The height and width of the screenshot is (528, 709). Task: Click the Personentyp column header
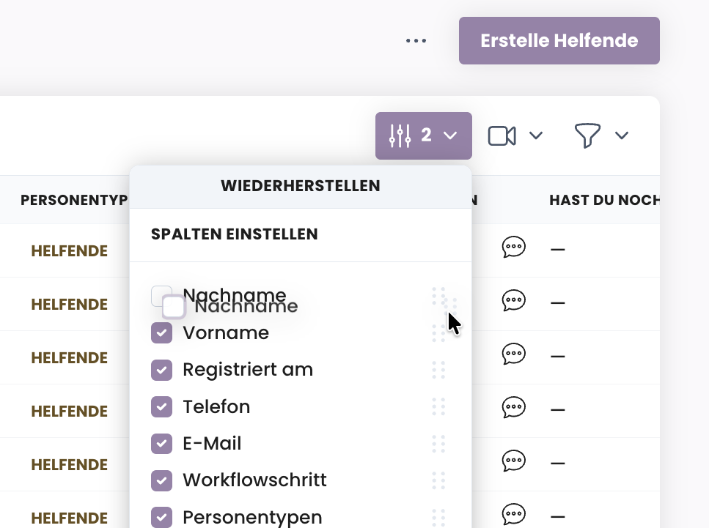(74, 200)
